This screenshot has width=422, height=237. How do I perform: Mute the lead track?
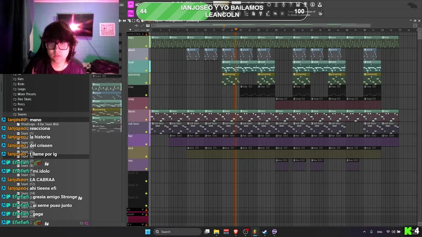[146, 70]
